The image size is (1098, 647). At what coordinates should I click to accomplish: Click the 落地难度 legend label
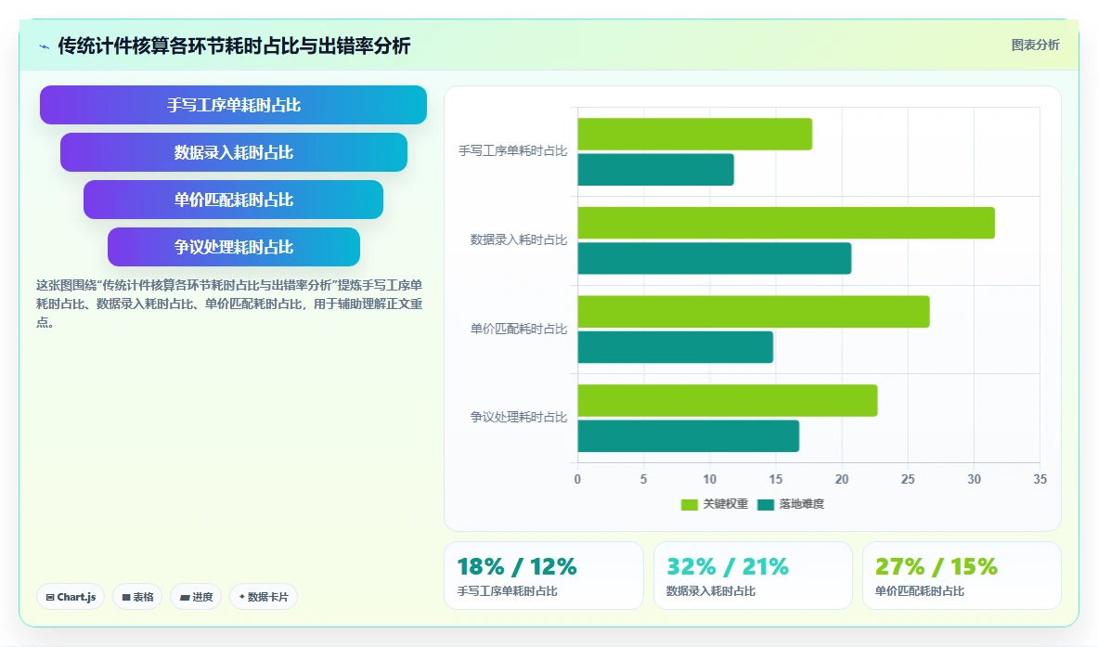pos(802,504)
